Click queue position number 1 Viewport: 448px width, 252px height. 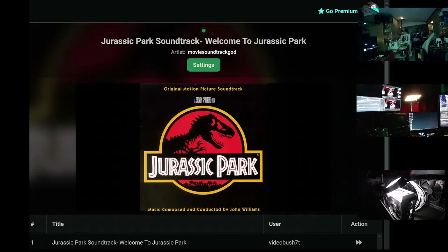(32, 243)
